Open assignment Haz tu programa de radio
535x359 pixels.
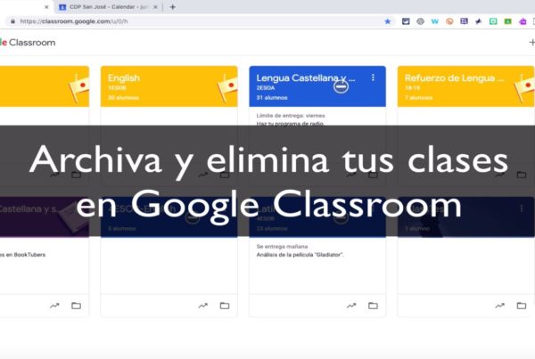(x=290, y=124)
